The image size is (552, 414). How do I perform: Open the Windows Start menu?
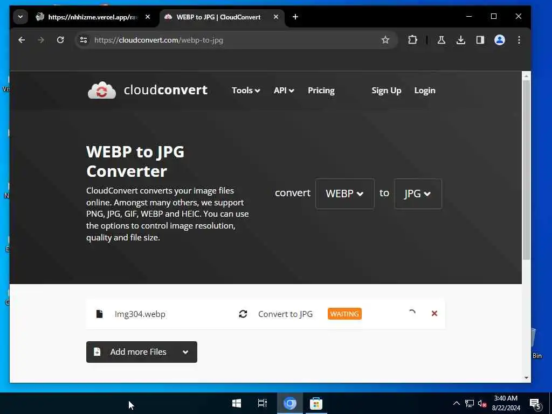click(237, 403)
